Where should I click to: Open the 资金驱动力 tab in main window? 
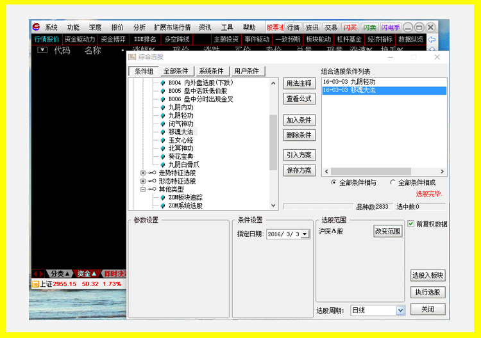pyautogui.click(x=80, y=40)
